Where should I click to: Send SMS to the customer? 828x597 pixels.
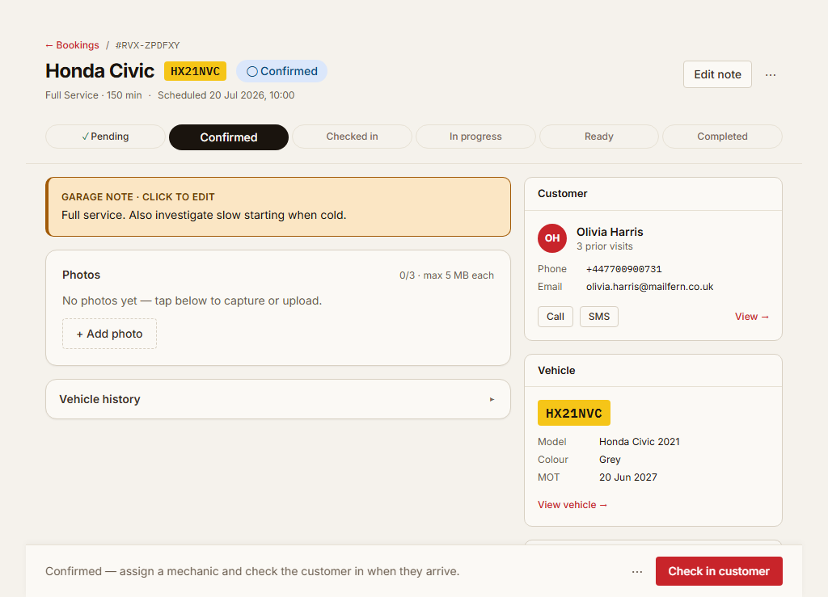tap(599, 317)
